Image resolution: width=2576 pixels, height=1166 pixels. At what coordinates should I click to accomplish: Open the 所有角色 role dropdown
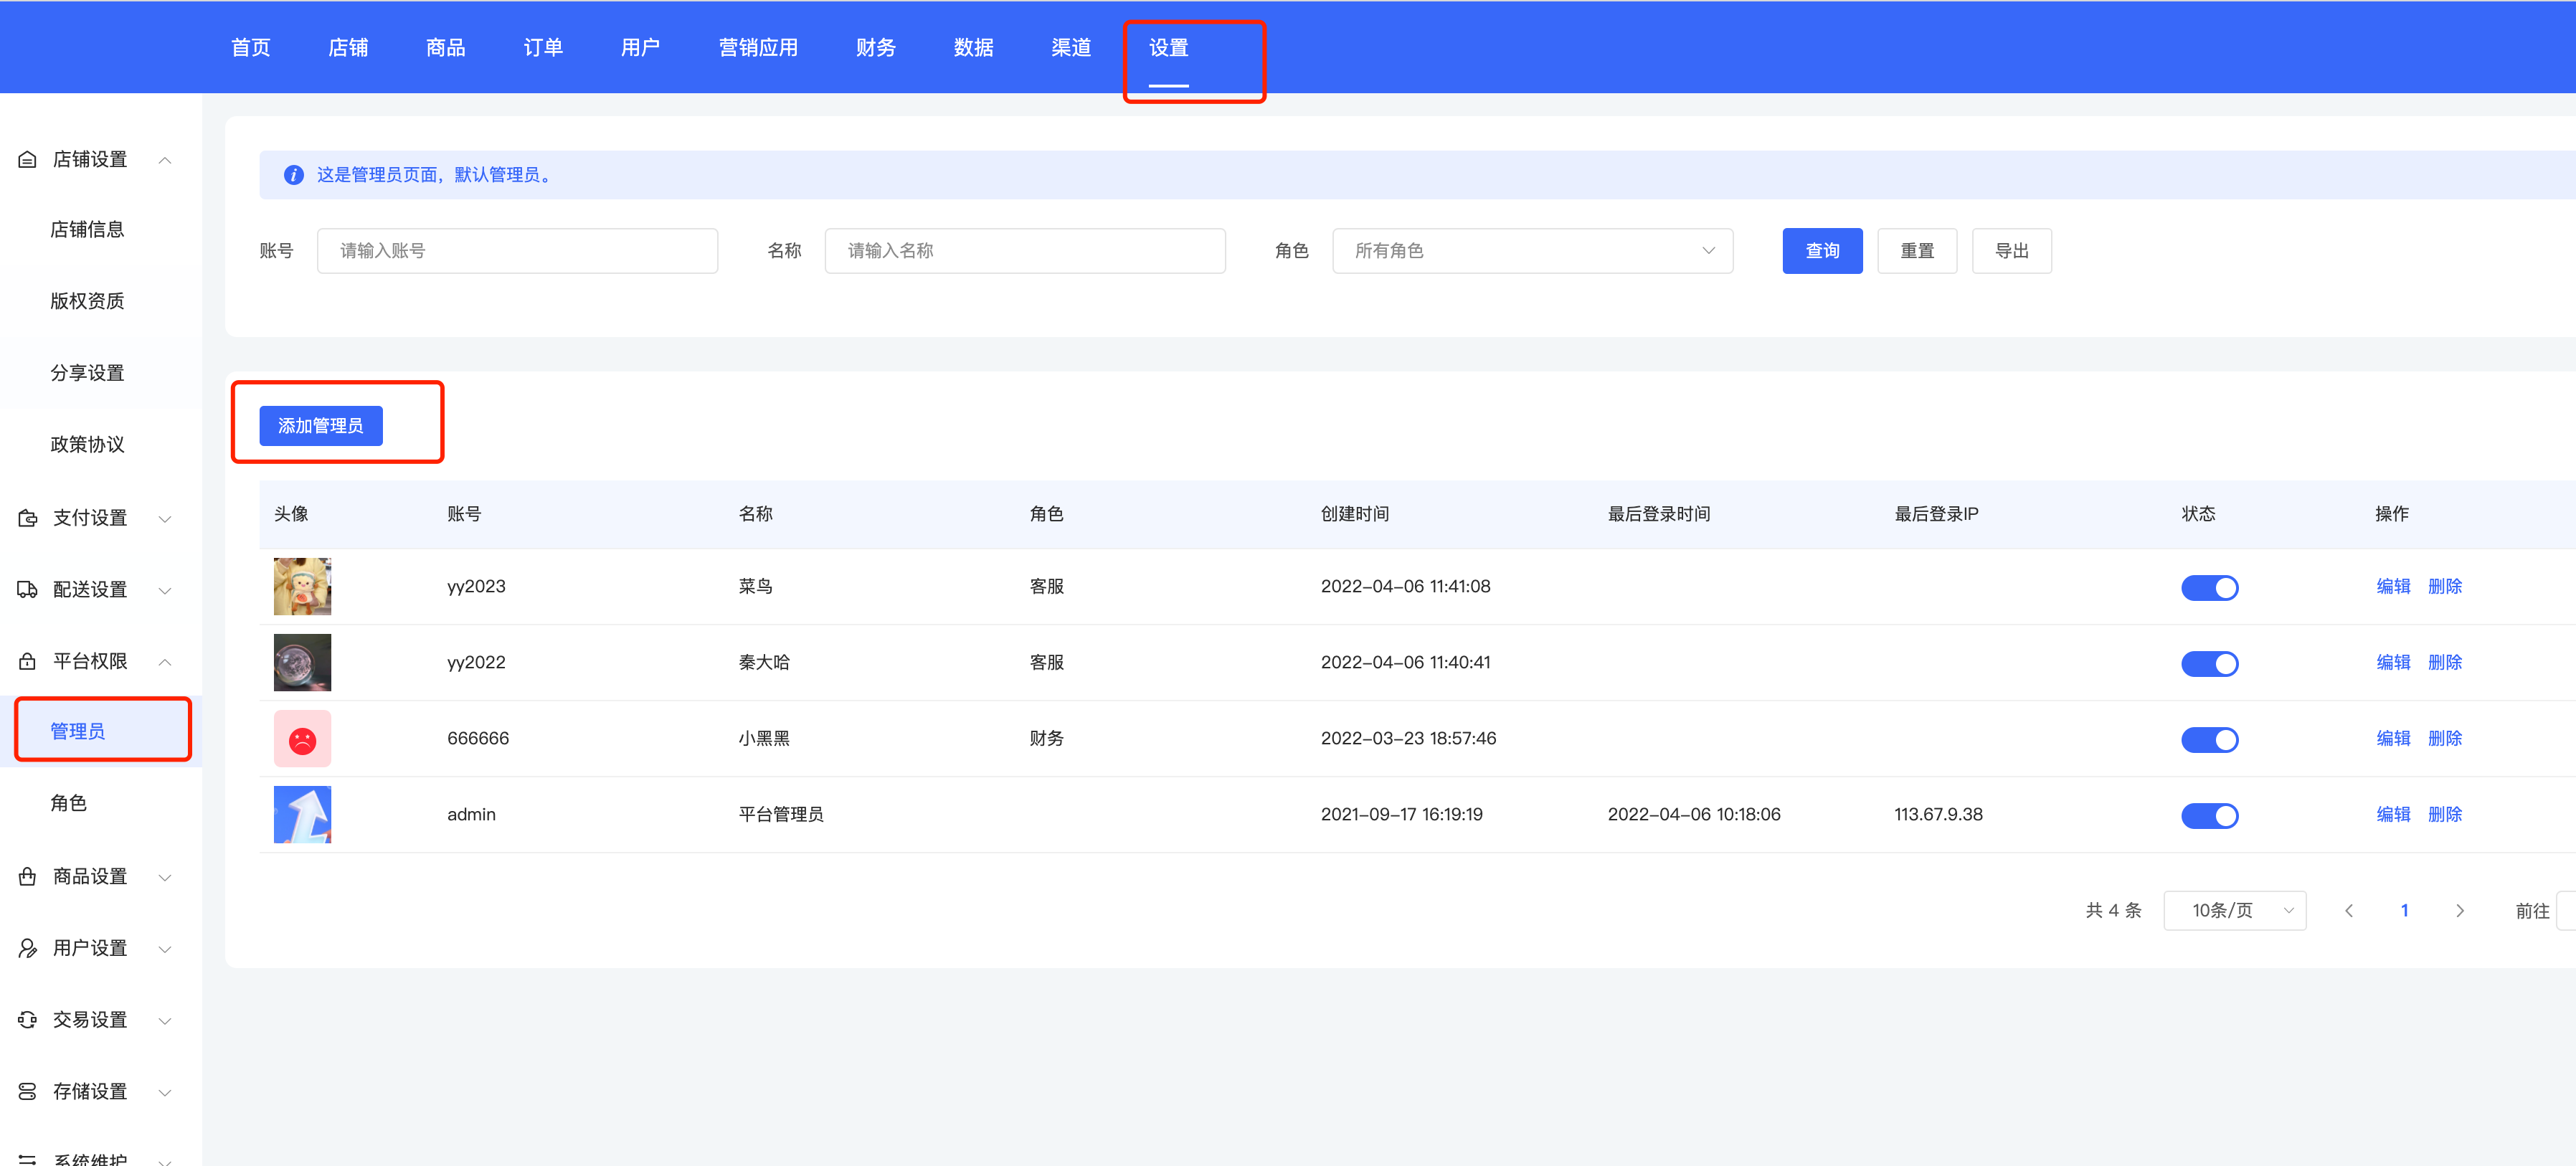(1531, 251)
